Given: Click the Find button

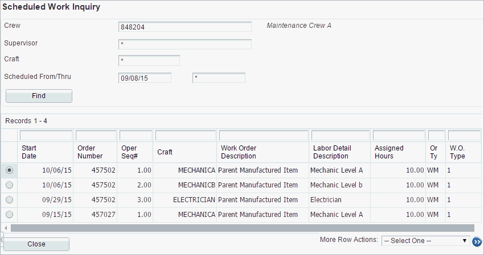Looking at the screenshot, I should point(39,96).
